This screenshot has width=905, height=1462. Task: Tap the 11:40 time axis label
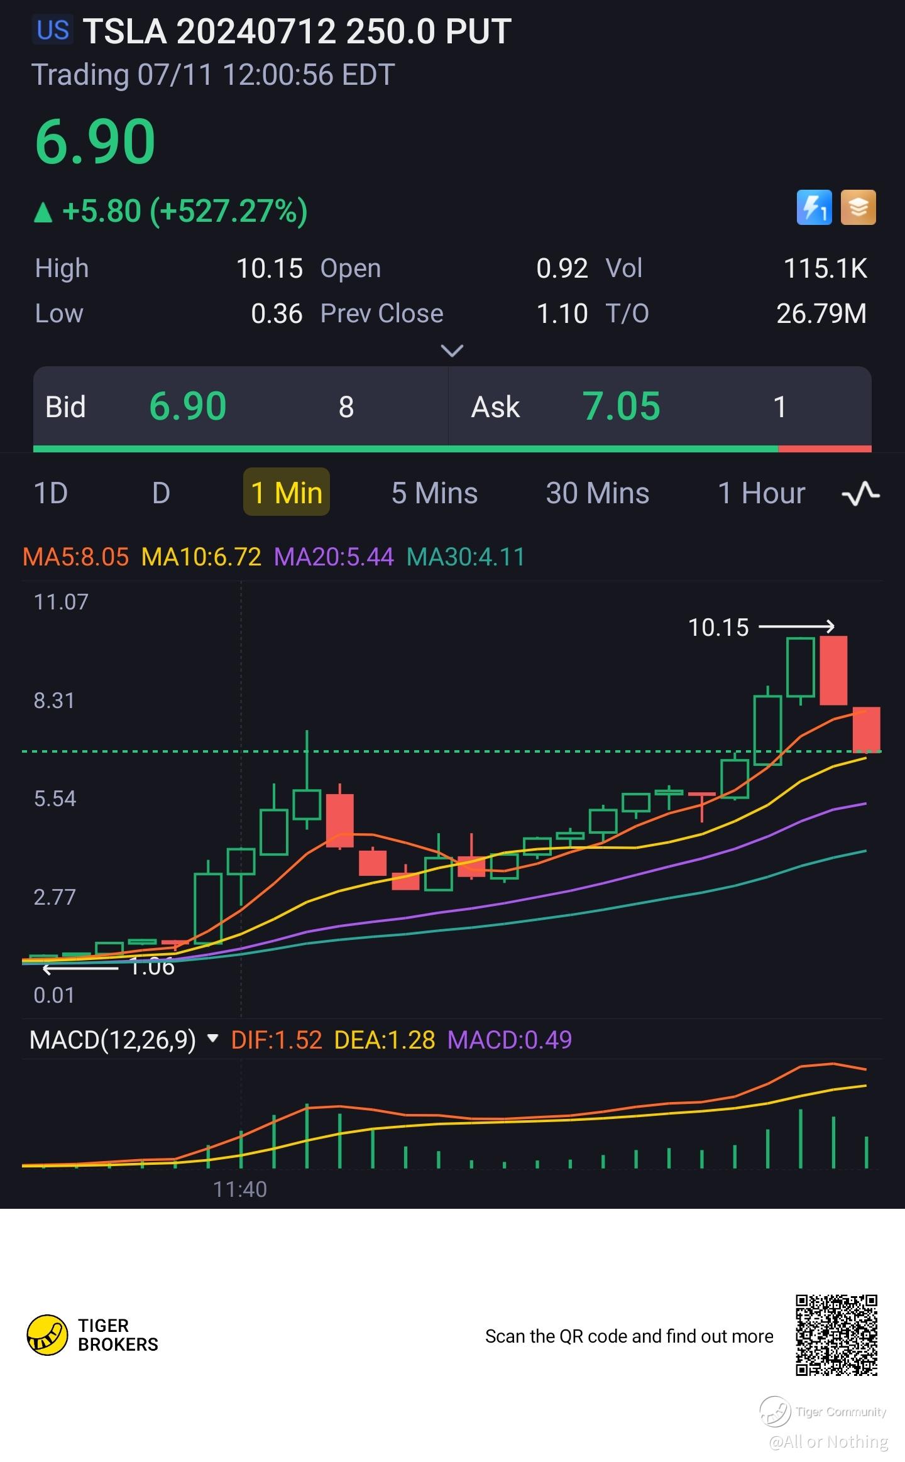240,1189
